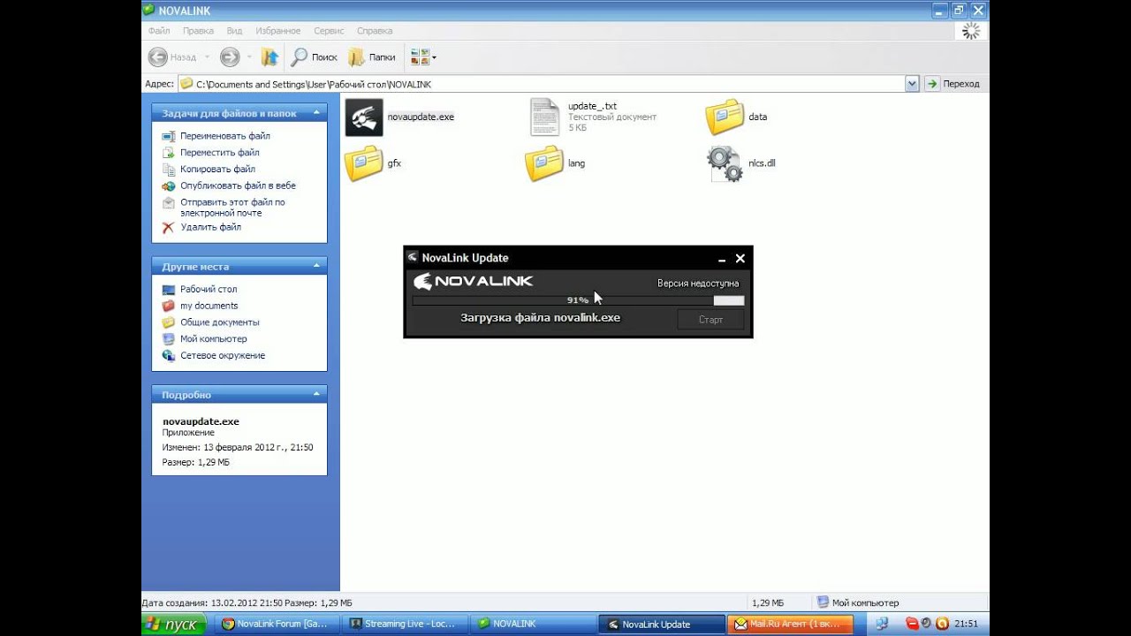Collapse the Подробно panel
Viewport: 1131px width, 636px height.
tap(316, 395)
